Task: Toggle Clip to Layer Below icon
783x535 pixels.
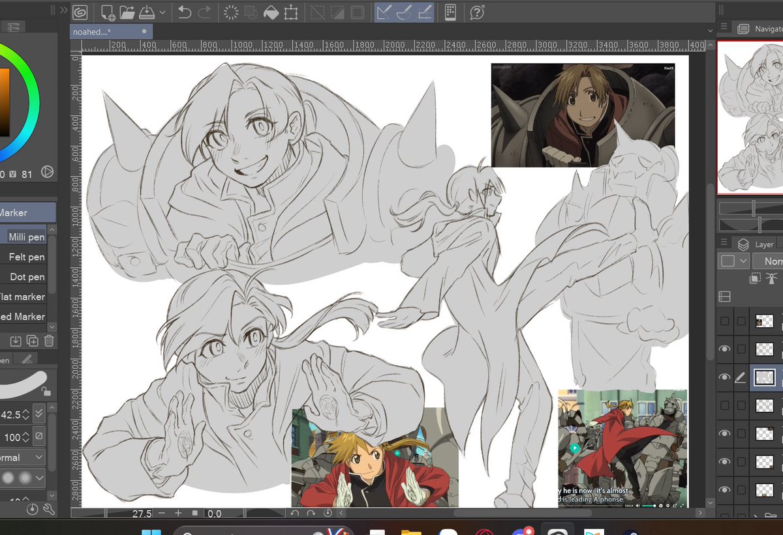Action: pyautogui.click(x=754, y=278)
